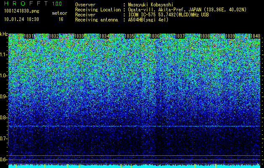Screen dimensions: 264x168
Task: Select the A504HB(yagi 4el) antenna text
Action: (148, 20)
